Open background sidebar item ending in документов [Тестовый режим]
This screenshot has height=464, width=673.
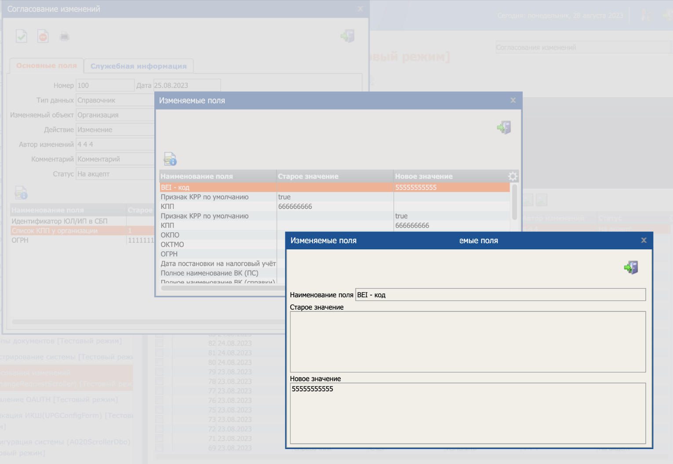tap(62, 341)
